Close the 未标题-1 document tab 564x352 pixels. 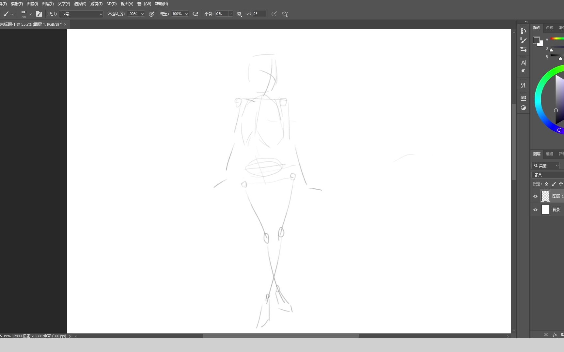[x=65, y=24]
